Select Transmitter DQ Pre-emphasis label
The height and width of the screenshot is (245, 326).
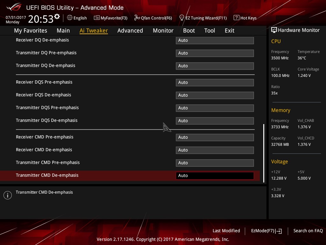coord(46,53)
